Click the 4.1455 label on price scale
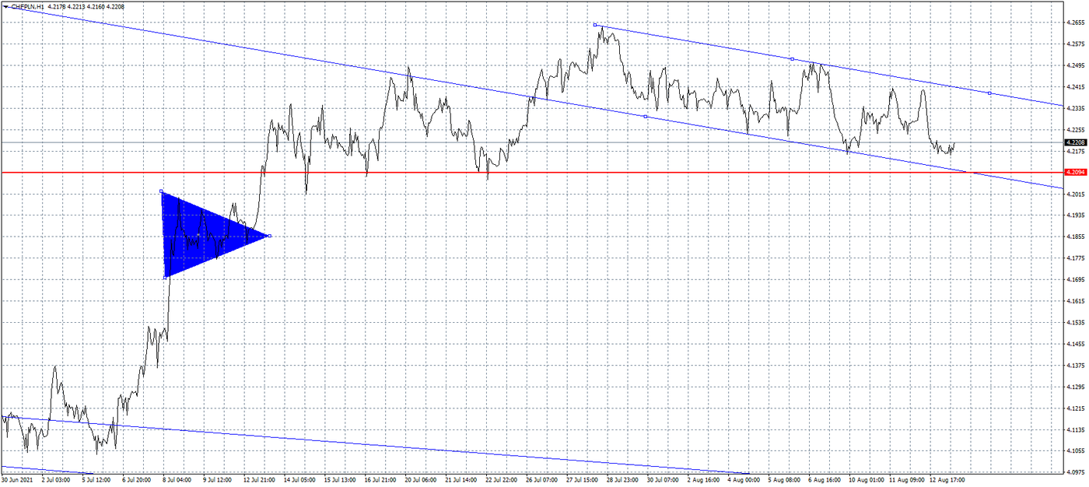1089x487 pixels. pyautogui.click(x=1076, y=344)
